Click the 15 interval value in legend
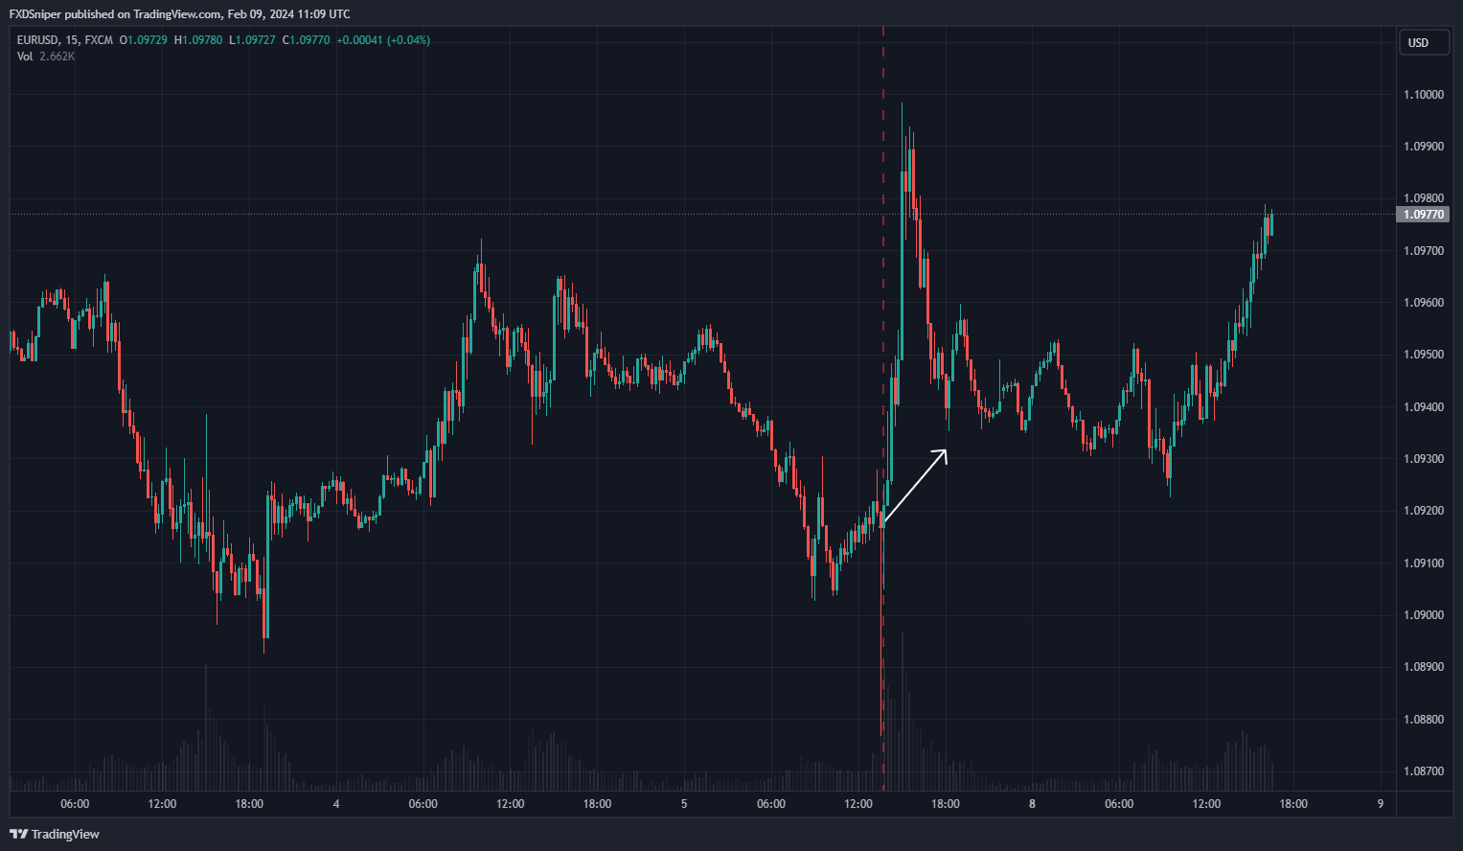The height and width of the screenshot is (851, 1463). [73, 40]
